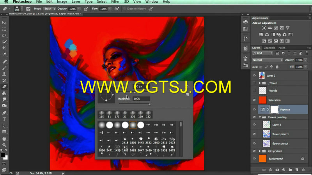Select the Vignette layer mask thumbnail
The image size is (312, 175).
pos(274,110)
